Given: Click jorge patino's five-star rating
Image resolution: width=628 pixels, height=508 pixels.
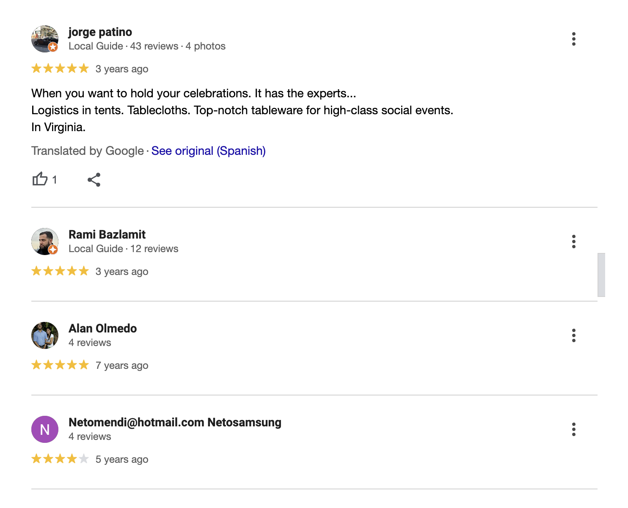Looking at the screenshot, I should [x=60, y=69].
